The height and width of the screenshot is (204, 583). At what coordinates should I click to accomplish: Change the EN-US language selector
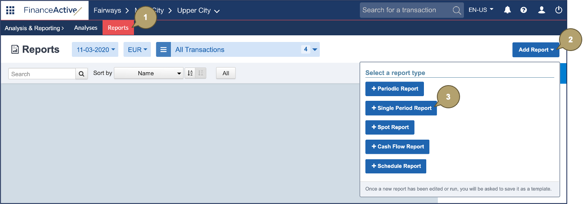pyautogui.click(x=481, y=10)
